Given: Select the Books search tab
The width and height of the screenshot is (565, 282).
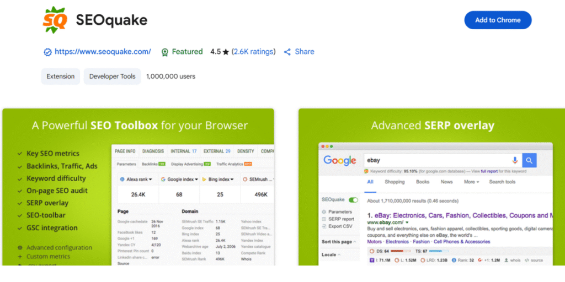Looking at the screenshot, I should pos(423,182).
